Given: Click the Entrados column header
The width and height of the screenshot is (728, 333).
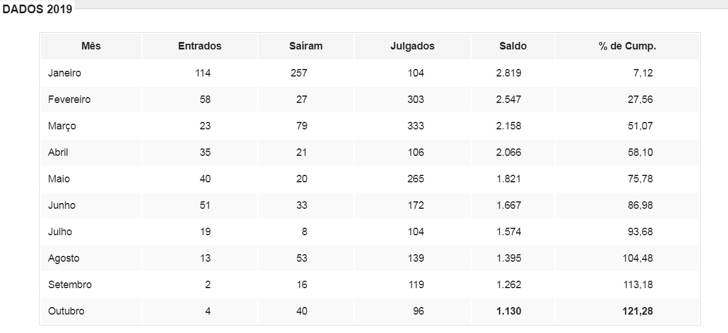Looking at the screenshot, I should point(200,47).
